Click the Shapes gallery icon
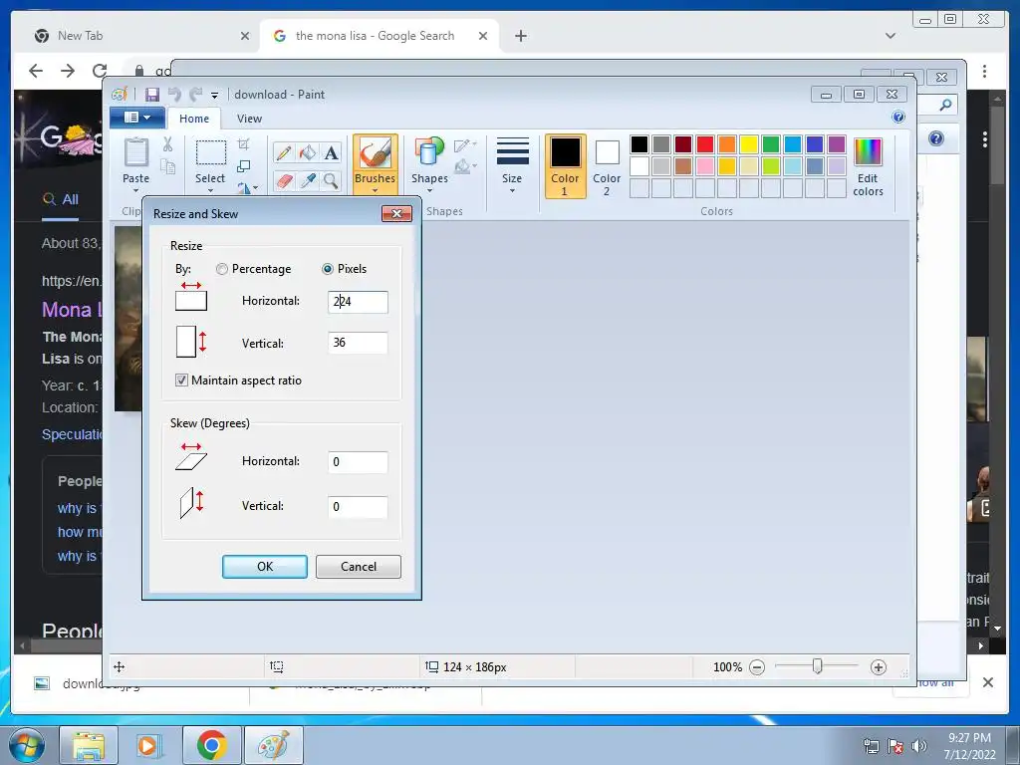Viewport: 1020px width, 765px height. 428,152
